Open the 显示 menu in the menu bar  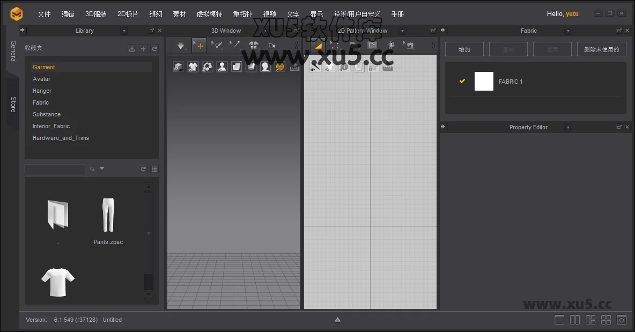[x=316, y=14]
